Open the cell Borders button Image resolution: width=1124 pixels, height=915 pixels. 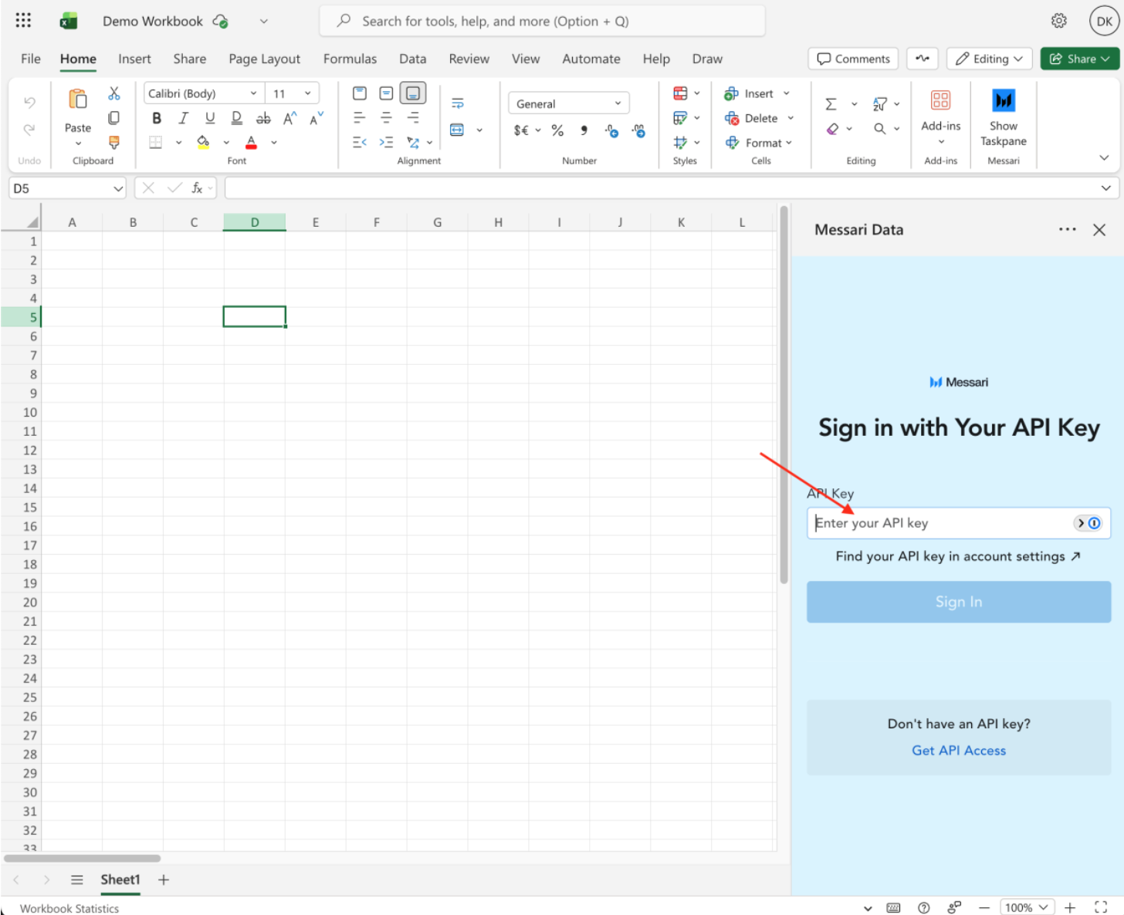(156, 142)
